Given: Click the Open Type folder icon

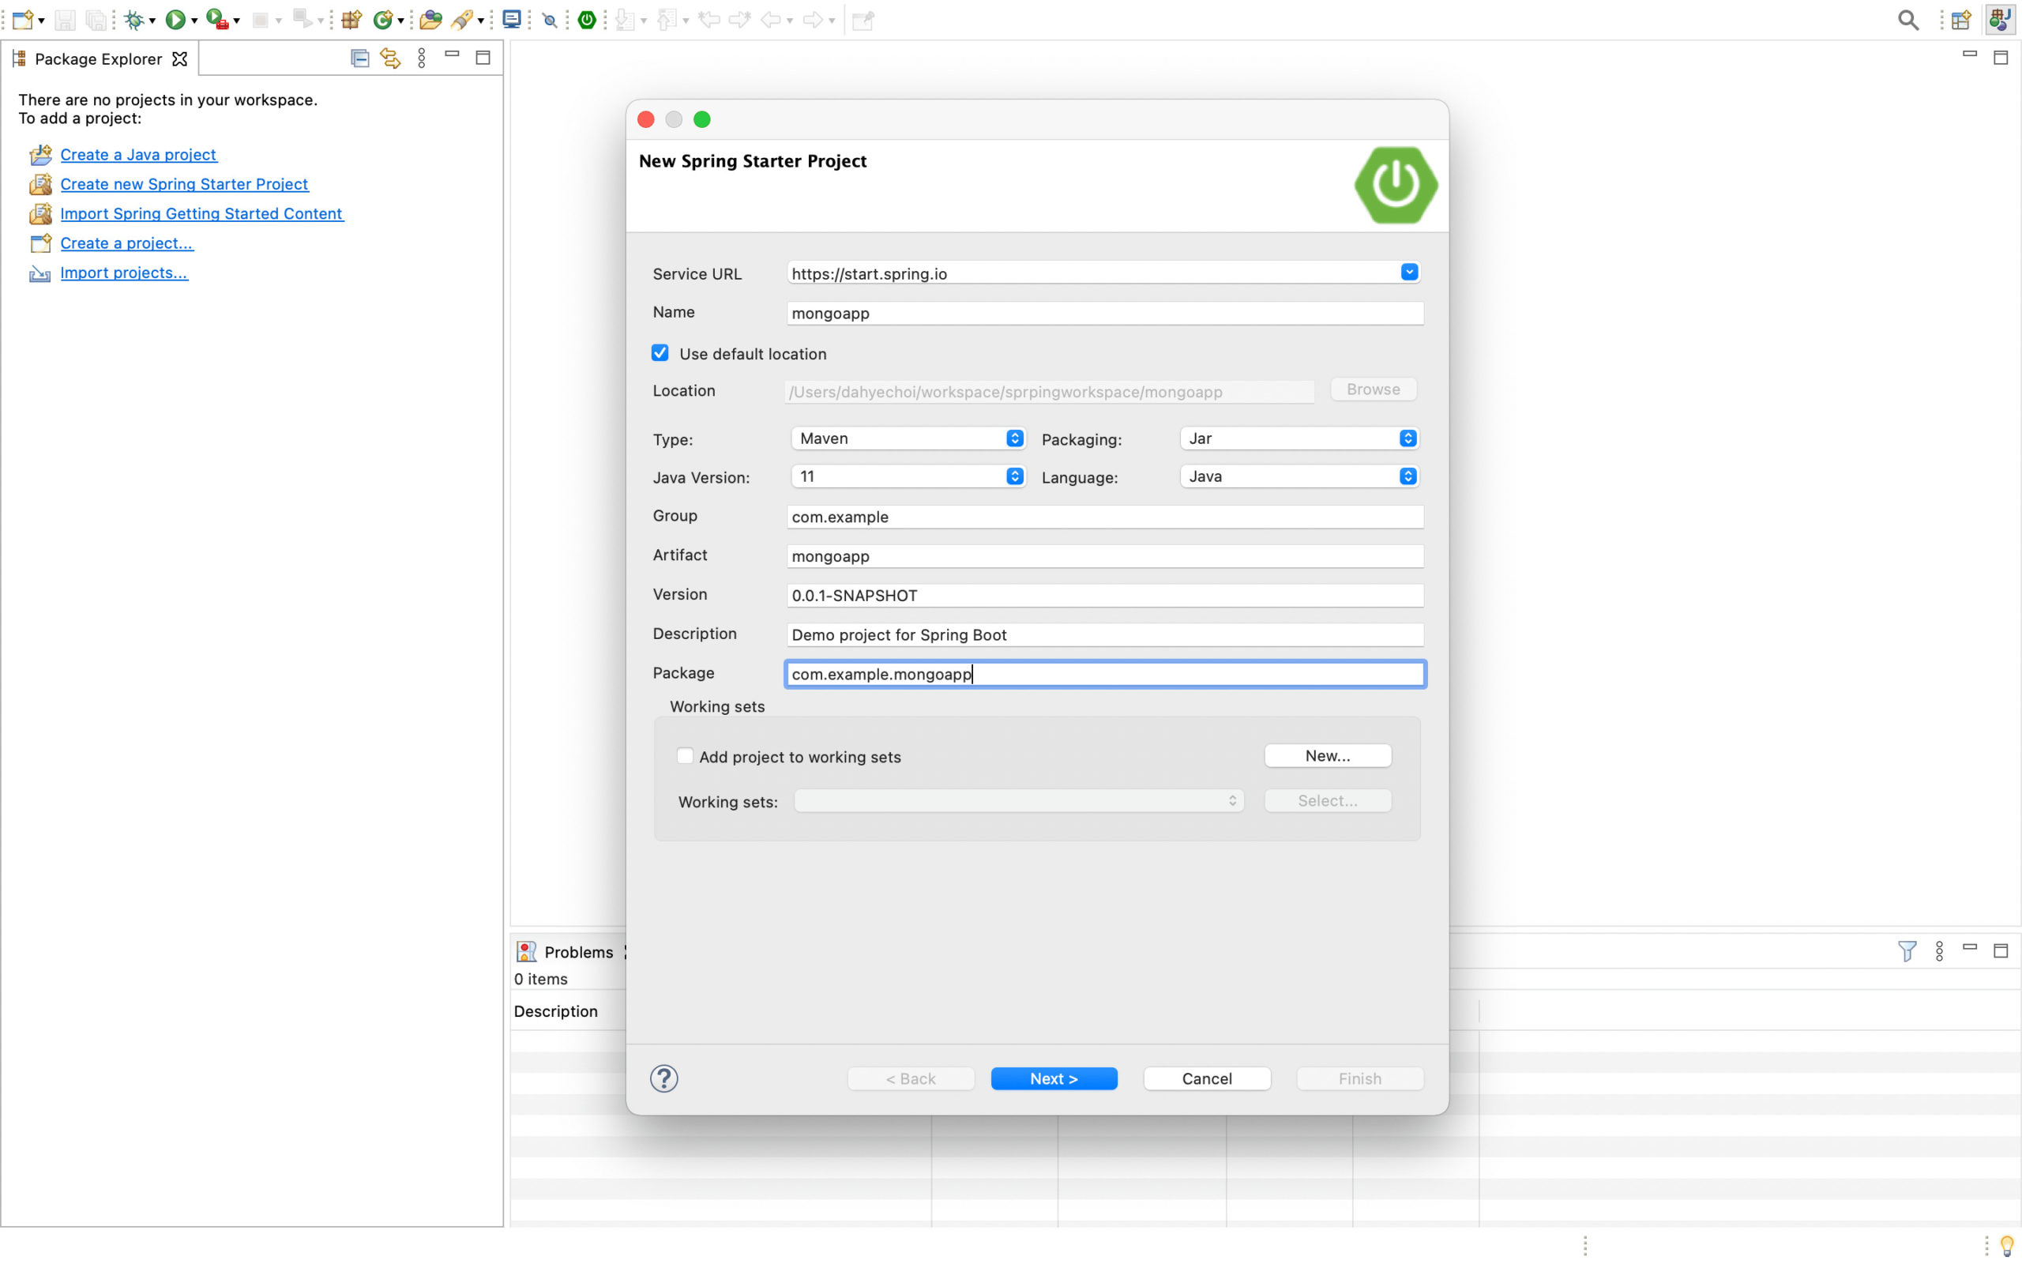Looking at the screenshot, I should pos(430,19).
